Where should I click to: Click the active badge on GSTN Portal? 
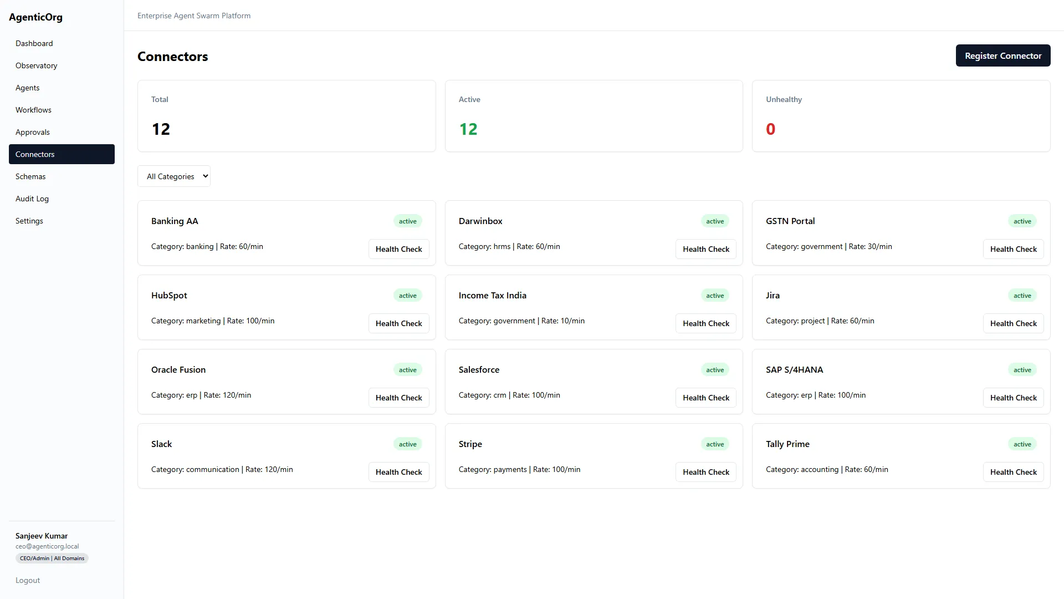tap(1022, 221)
